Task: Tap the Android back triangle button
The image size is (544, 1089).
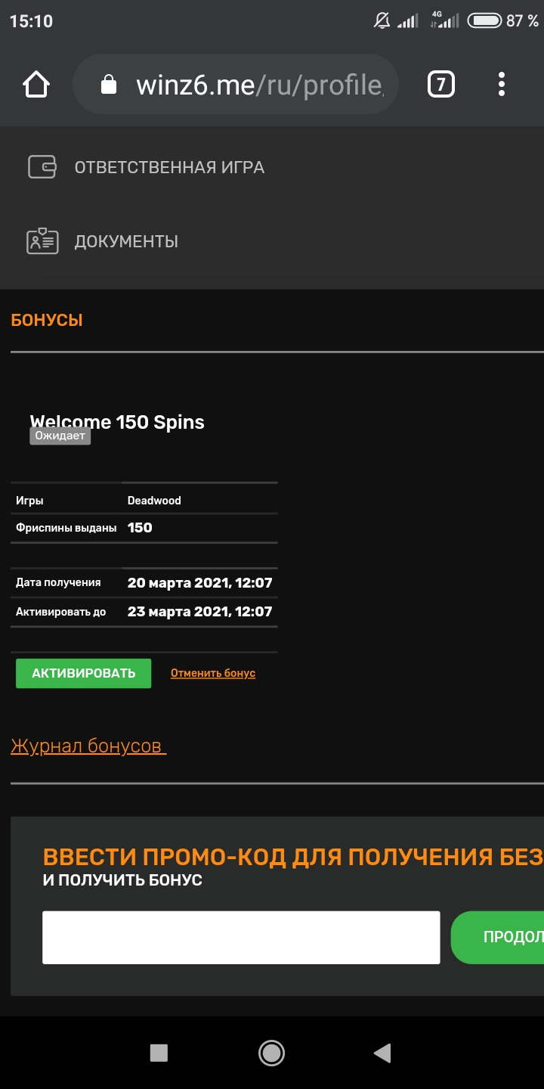Action: coord(382,1053)
